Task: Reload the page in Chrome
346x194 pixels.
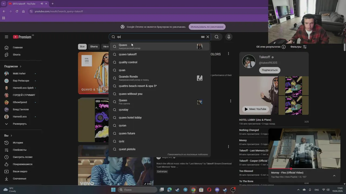Action: click(x=17, y=11)
